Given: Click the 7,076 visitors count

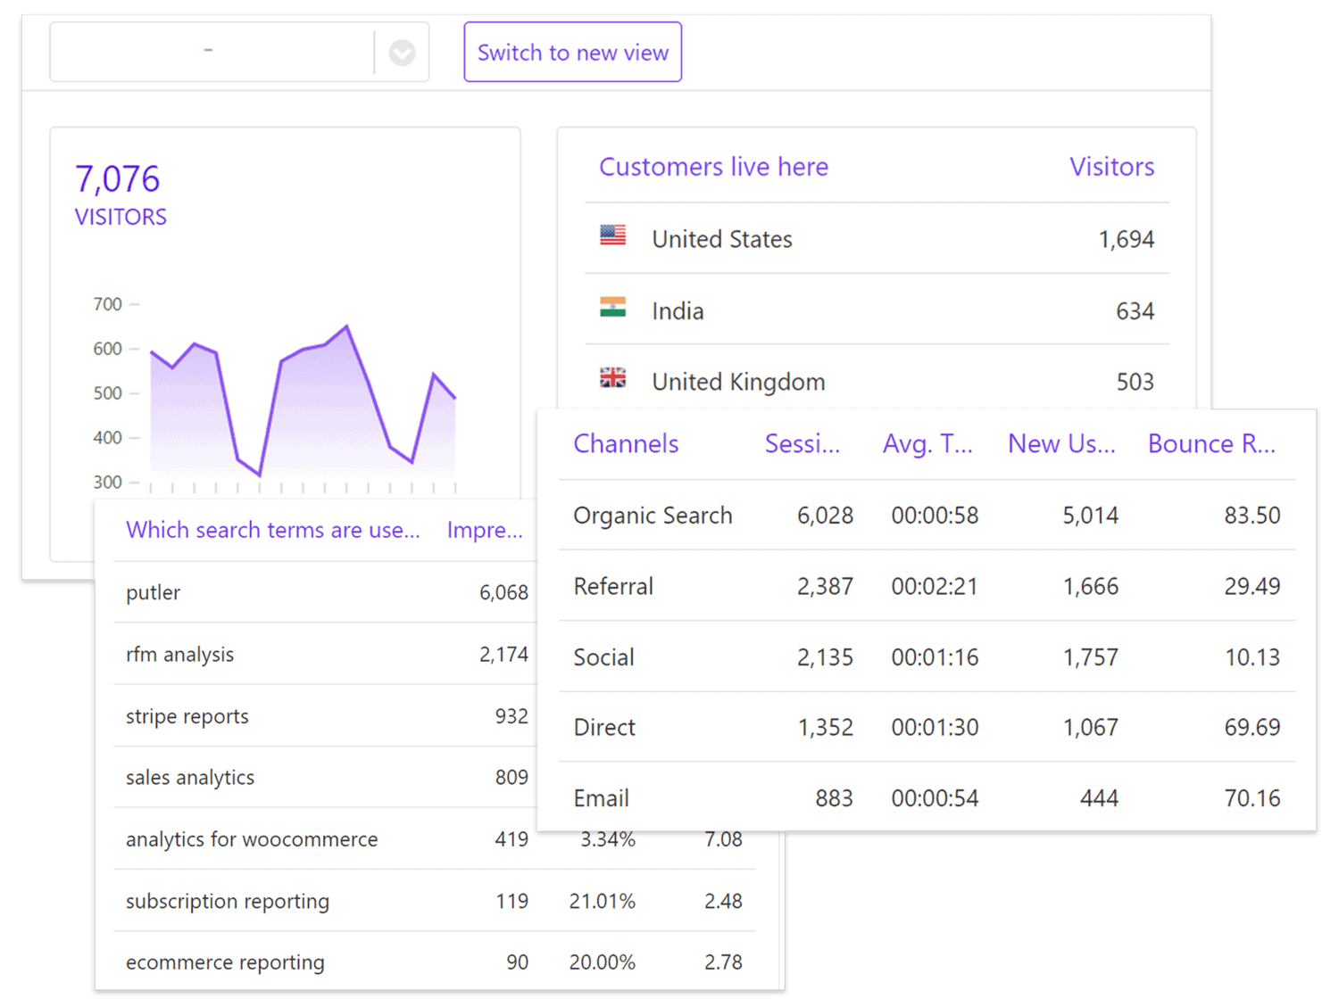Looking at the screenshot, I should tap(118, 179).
